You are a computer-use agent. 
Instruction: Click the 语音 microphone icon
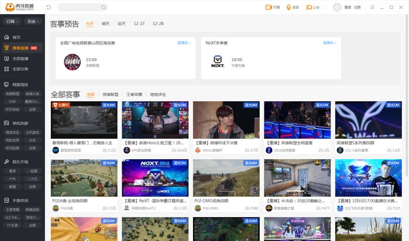(288, 7)
